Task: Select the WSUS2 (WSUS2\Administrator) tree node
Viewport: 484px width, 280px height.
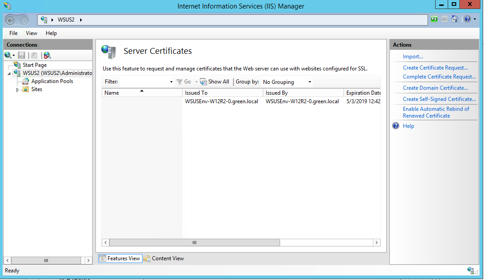Action: (x=57, y=73)
